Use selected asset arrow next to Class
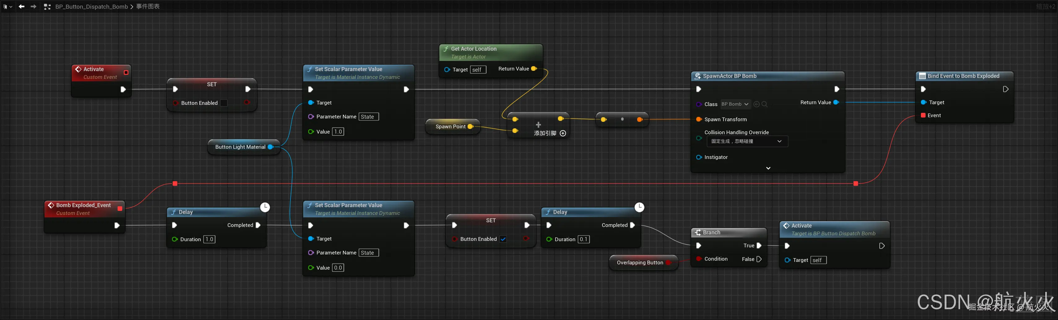The image size is (1058, 320). tap(757, 104)
